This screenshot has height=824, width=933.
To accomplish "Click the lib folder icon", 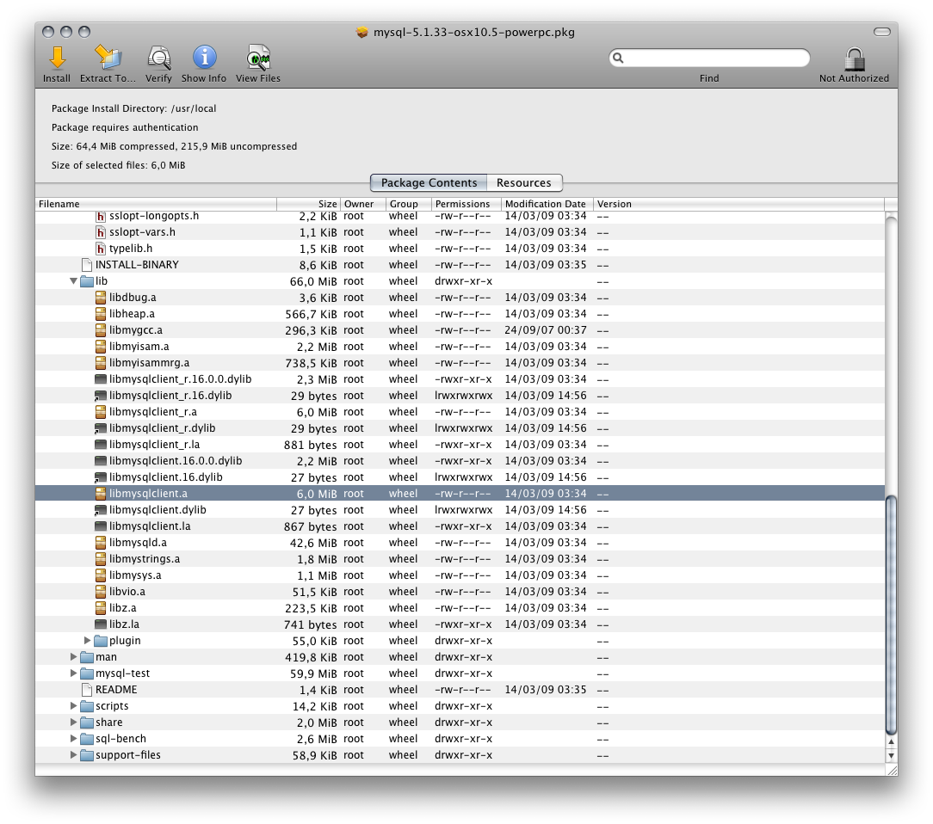I will [87, 281].
